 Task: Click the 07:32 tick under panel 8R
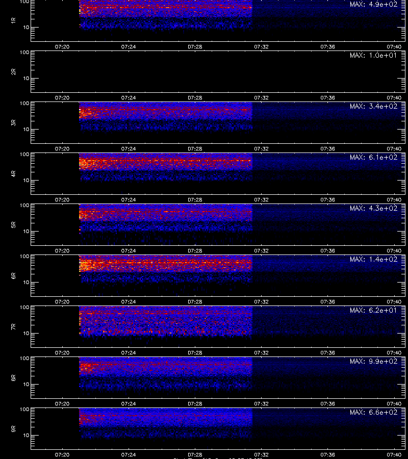tap(261, 404)
